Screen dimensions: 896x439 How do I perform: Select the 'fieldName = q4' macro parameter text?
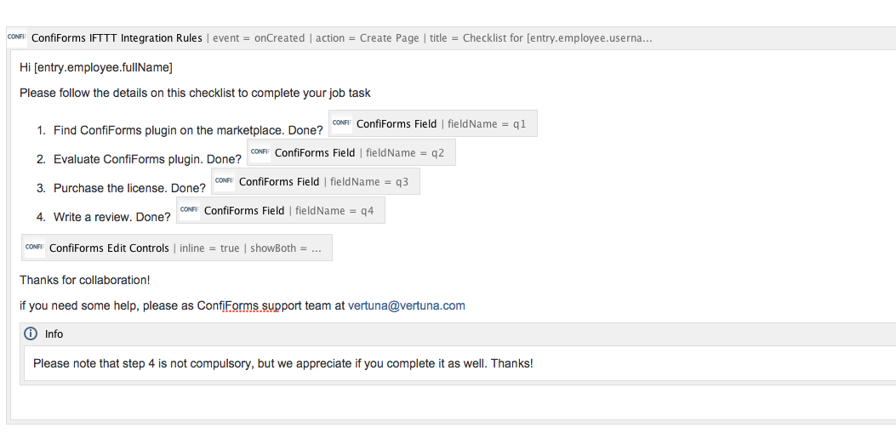pos(334,211)
